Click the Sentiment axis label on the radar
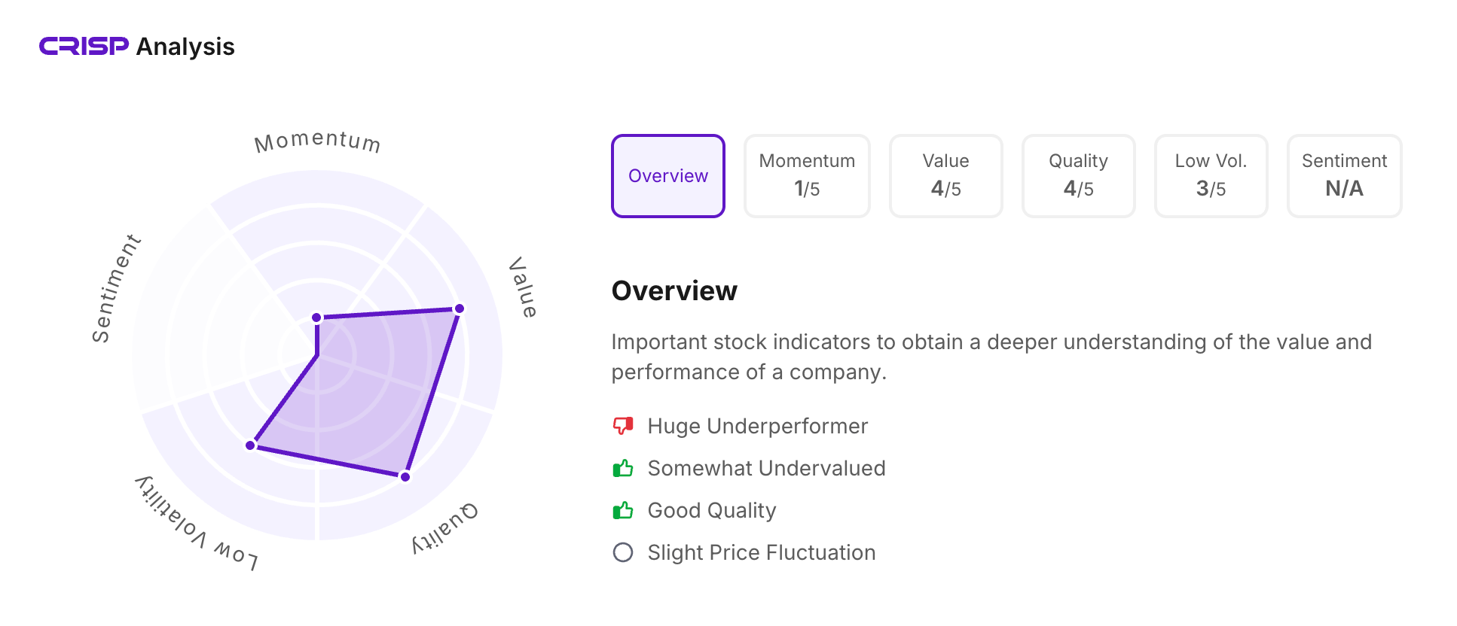Viewport: 1457px width, 626px height. [115, 288]
